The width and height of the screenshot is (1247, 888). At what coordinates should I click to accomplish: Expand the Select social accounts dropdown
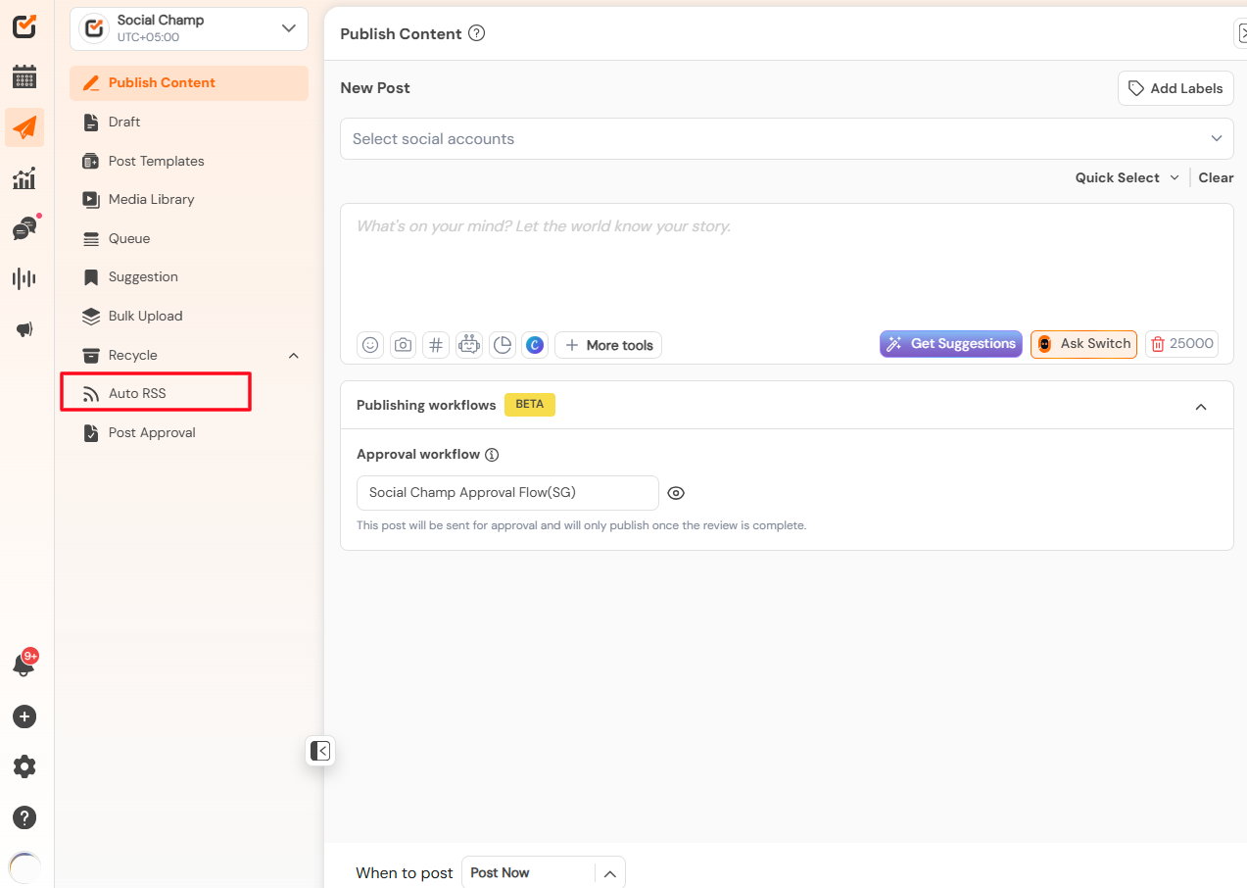[x=787, y=138]
